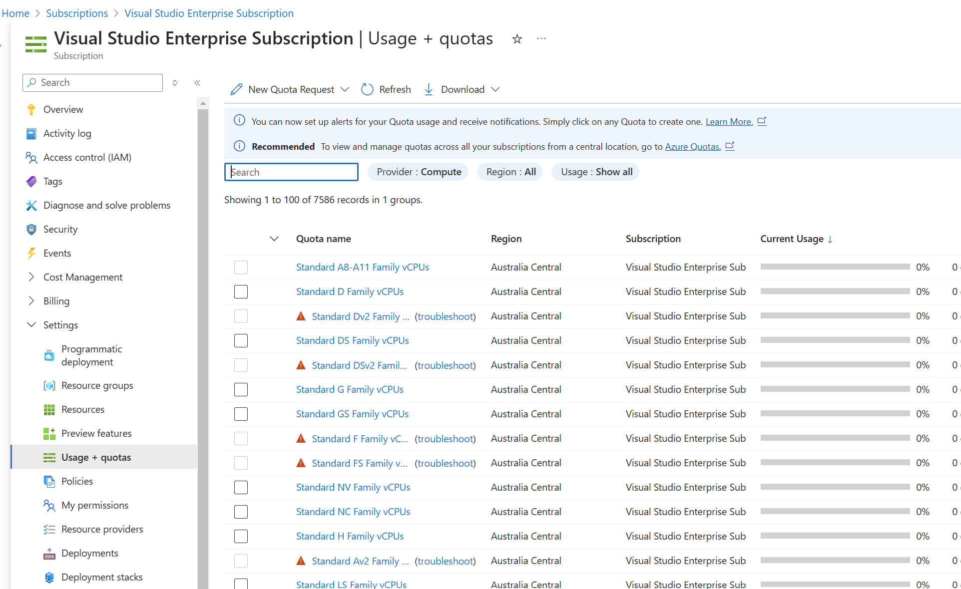Click the usage bar for Standard D Family vCPUs
Screen dimensions: 961x589
pyautogui.click(x=835, y=291)
